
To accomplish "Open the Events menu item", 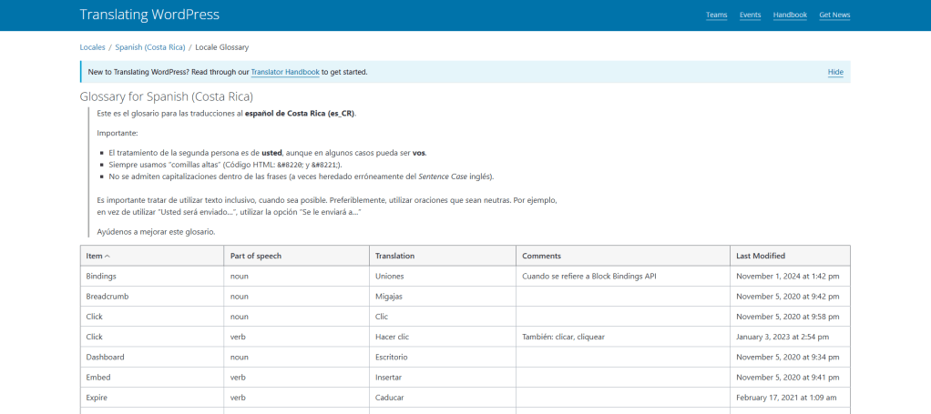I will pos(750,15).
